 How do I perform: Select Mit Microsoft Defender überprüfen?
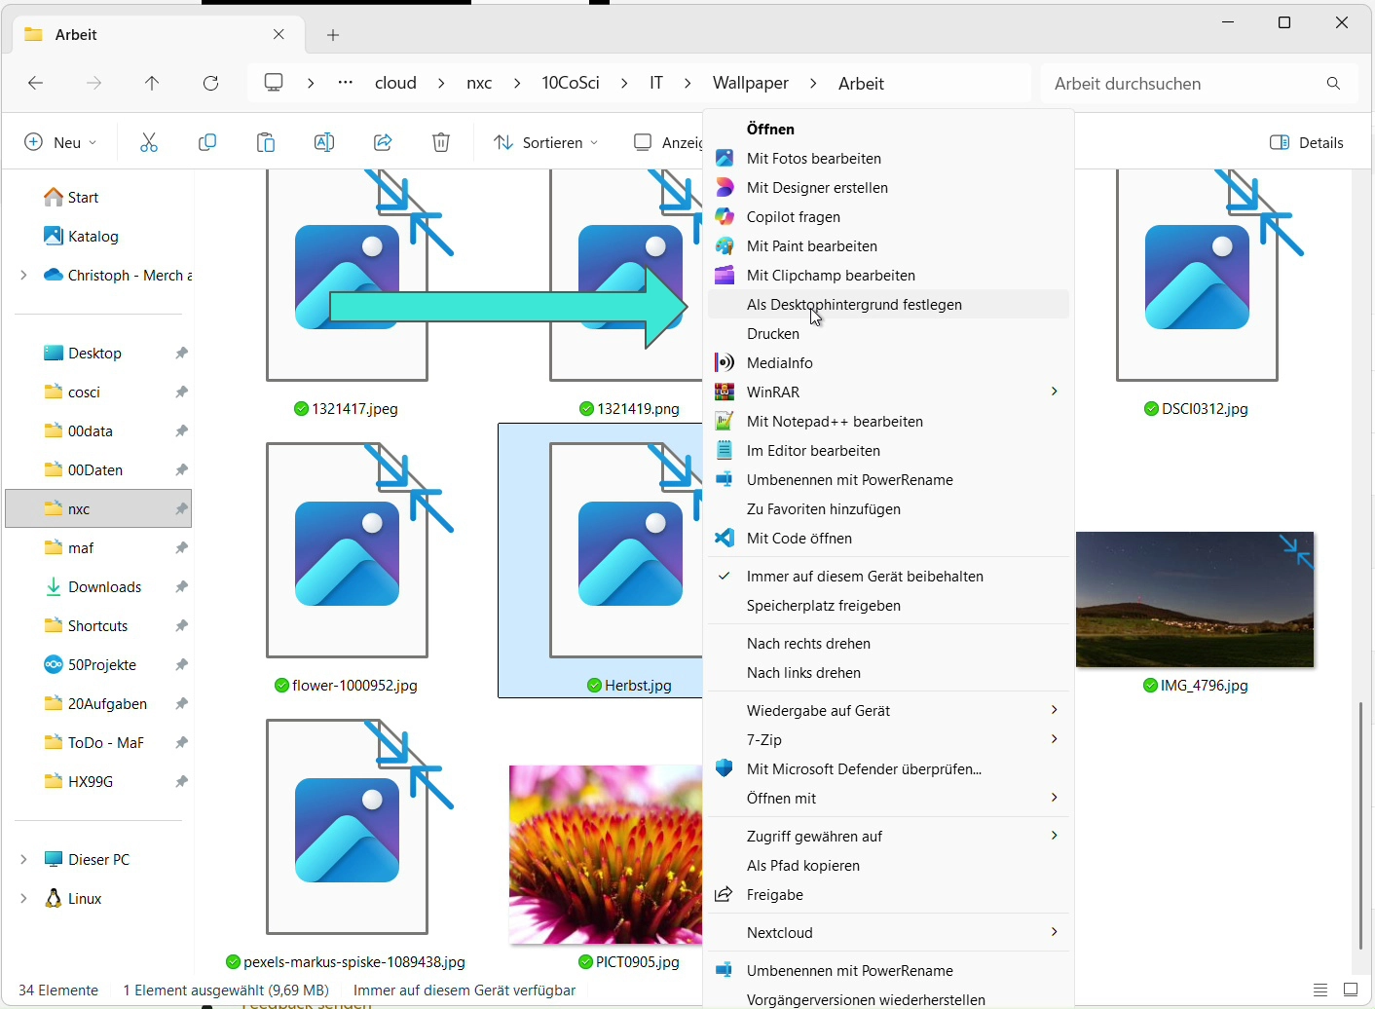pos(888,768)
